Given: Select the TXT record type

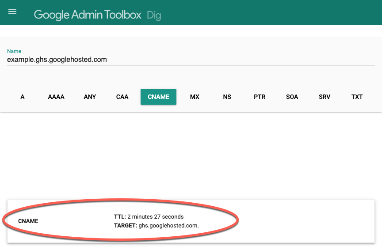Looking at the screenshot, I should click(357, 97).
